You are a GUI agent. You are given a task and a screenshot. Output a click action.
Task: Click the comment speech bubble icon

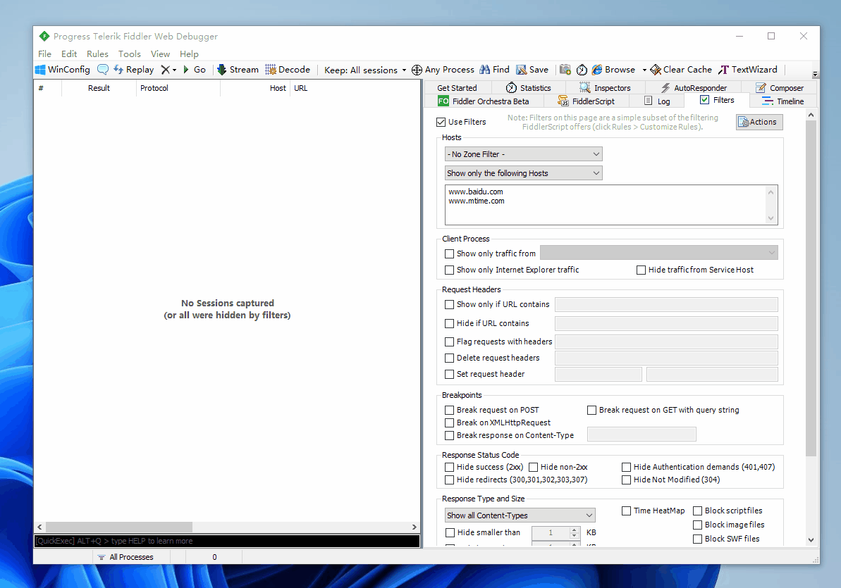point(102,70)
